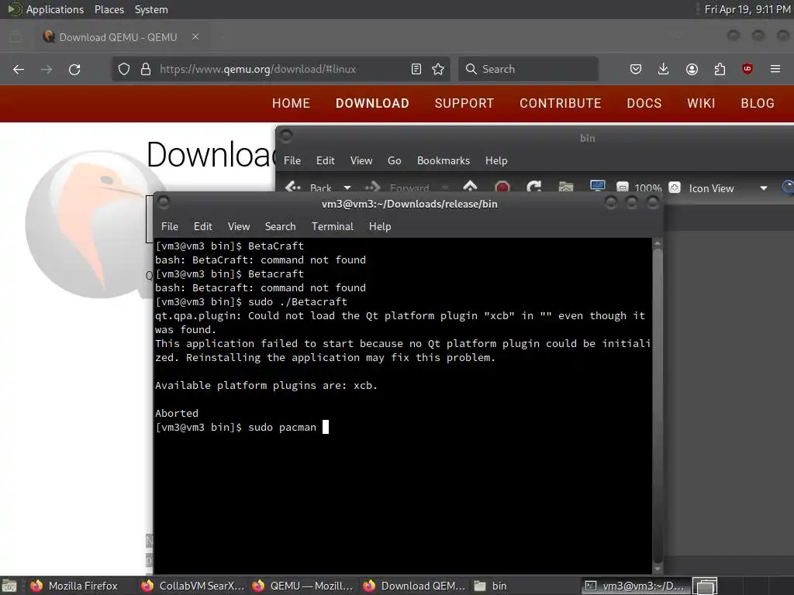794x595 pixels.
Task: Open Computer icon in file manager toolbar
Action: [x=598, y=187]
